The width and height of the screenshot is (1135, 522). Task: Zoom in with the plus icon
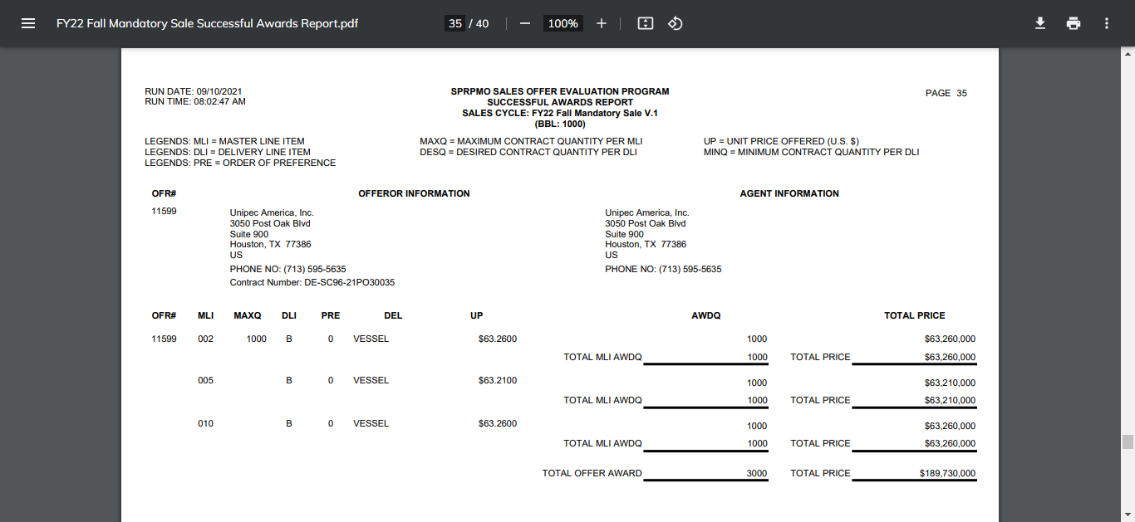click(602, 23)
